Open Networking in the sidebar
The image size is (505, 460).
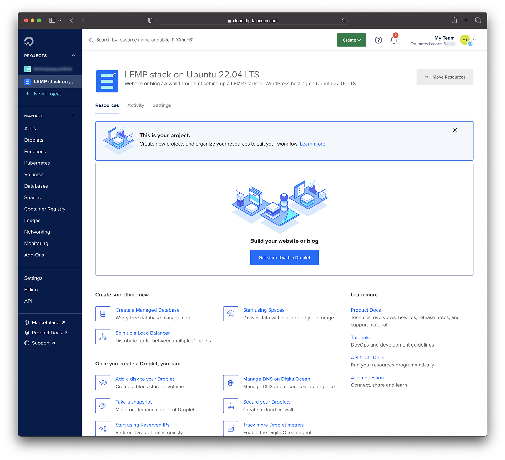(37, 232)
